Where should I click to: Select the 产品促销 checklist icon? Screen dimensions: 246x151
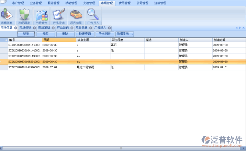coord(58,15)
